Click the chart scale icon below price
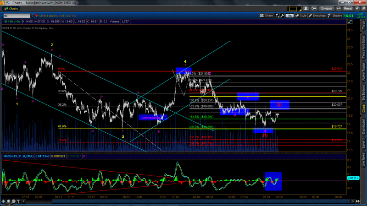The height and width of the screenshot is (206, 367). pyautogui.click(x=350, y=23)
